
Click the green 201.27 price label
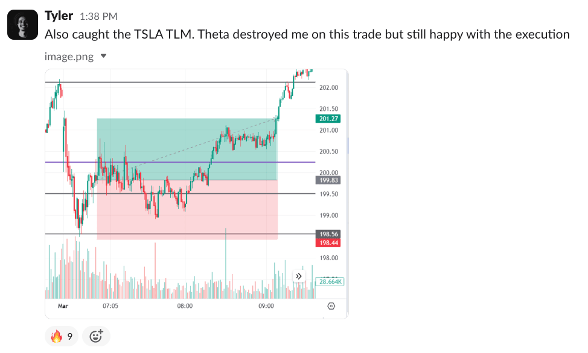coord(328,119)
